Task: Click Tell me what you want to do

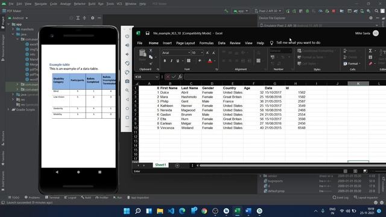Action: pyautogui.click(x=298, y=43)
